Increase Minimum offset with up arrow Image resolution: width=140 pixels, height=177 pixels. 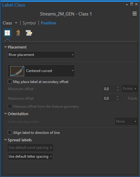[x=118, y=87]
